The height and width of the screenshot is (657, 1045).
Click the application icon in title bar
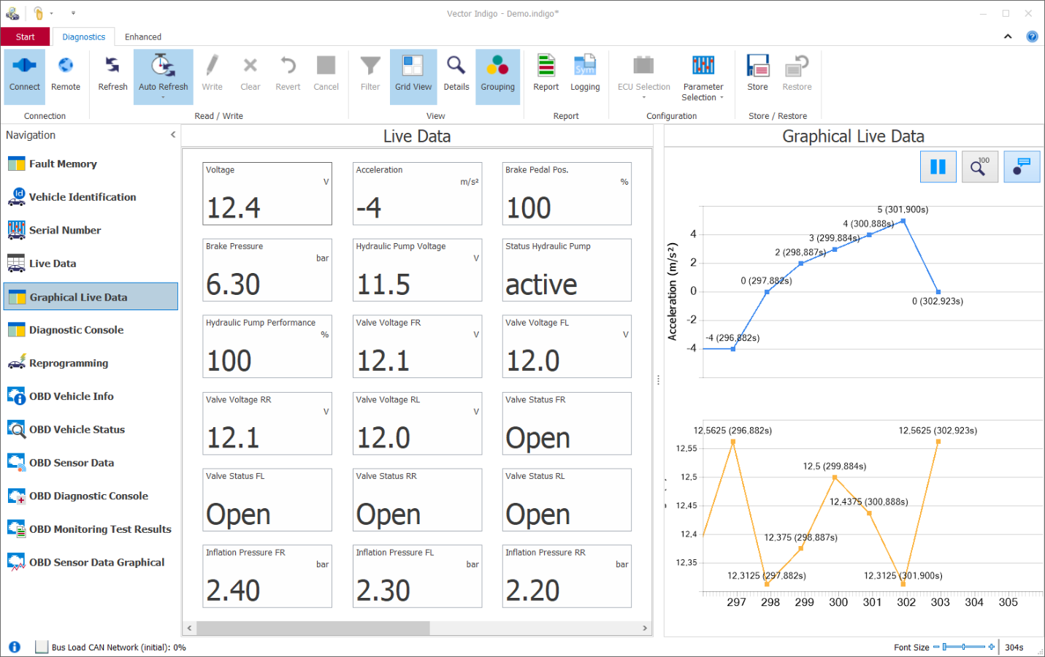12,13
